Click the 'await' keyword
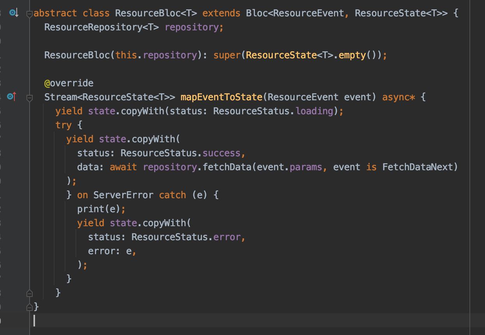 (x=123, y=167)
